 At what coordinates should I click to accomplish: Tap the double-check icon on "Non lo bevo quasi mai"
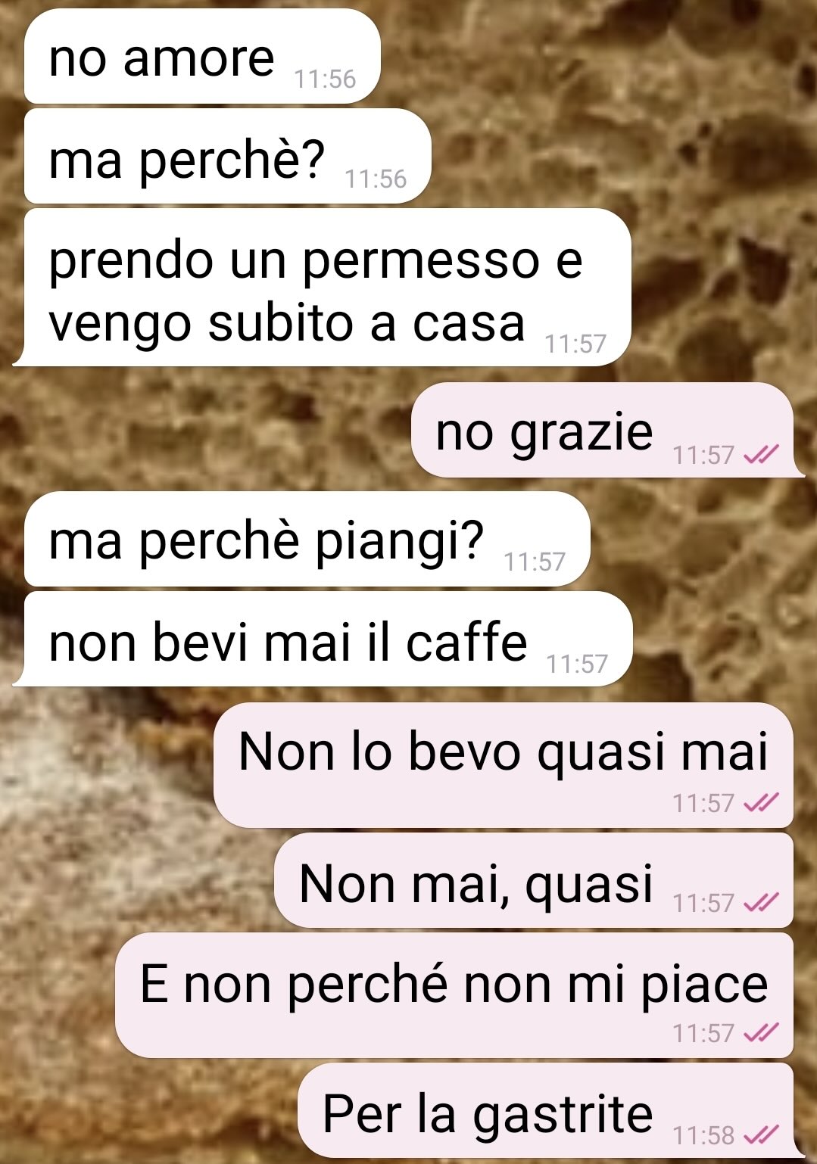762,803
